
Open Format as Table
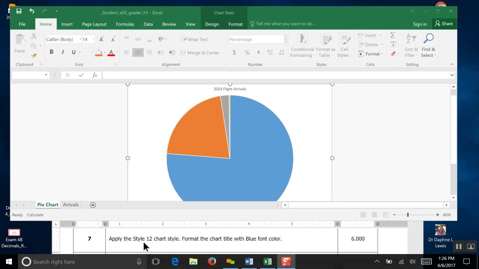coord(326,46)
